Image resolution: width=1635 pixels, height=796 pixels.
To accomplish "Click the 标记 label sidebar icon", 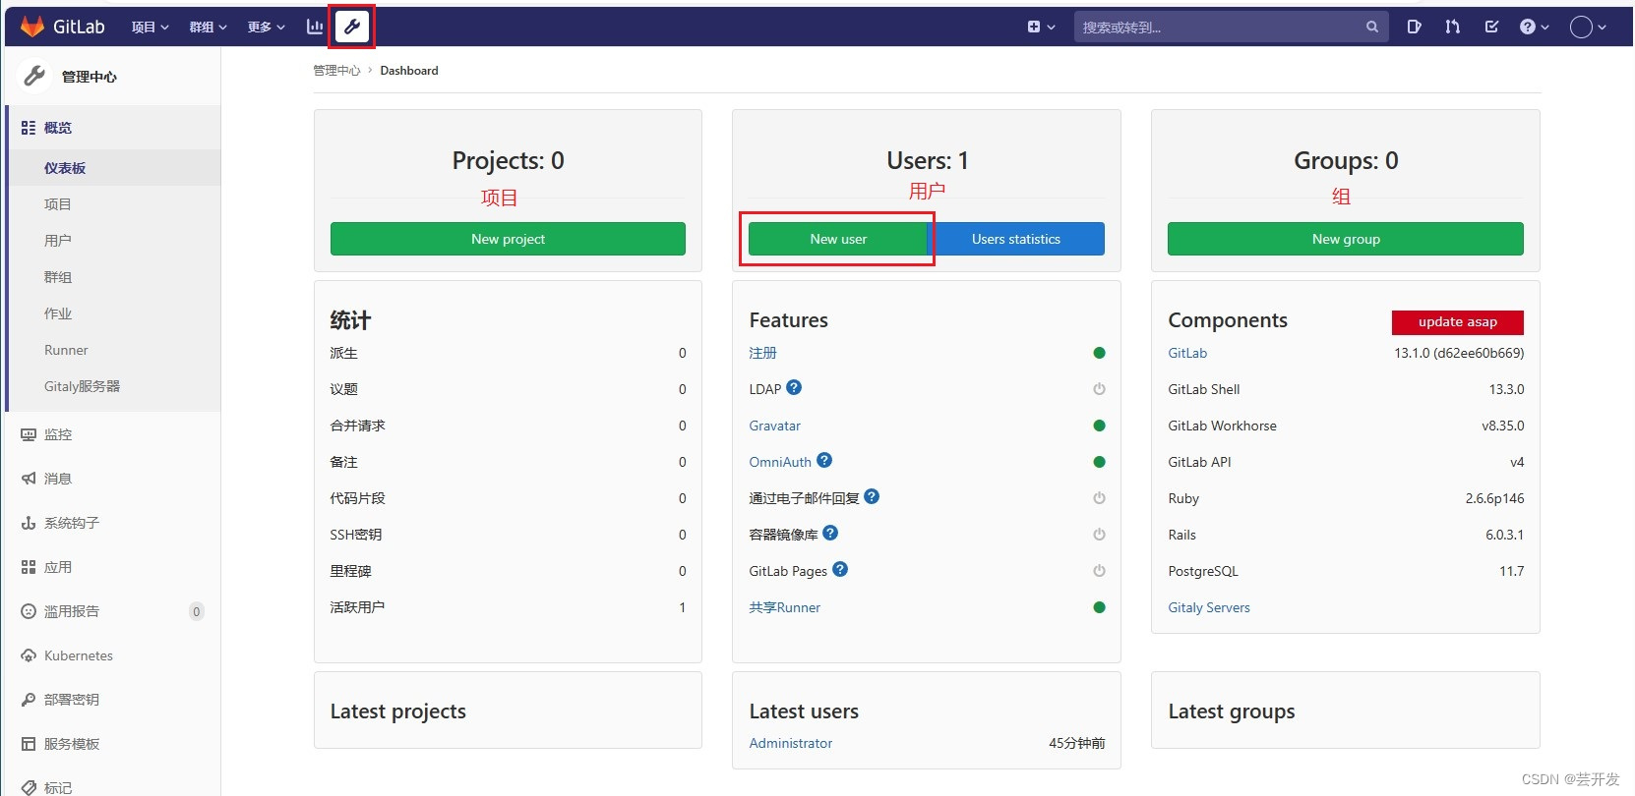I will 29,787.
